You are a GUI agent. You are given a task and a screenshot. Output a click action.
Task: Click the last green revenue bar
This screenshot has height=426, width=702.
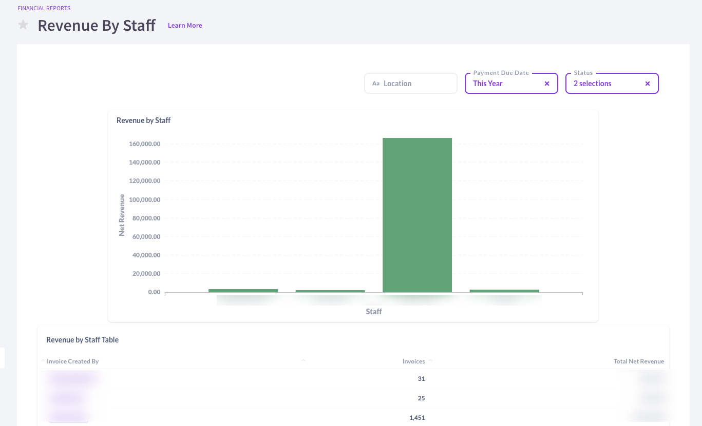click(504, 291)
